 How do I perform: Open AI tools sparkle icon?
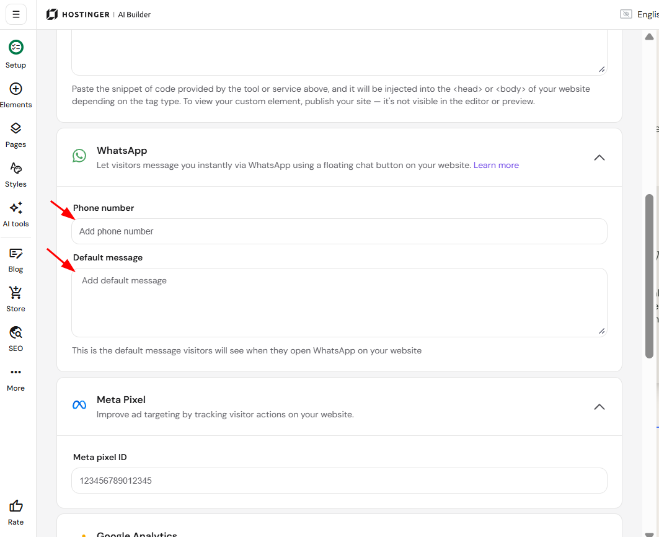pyautogui.click(x=16, y=208)
